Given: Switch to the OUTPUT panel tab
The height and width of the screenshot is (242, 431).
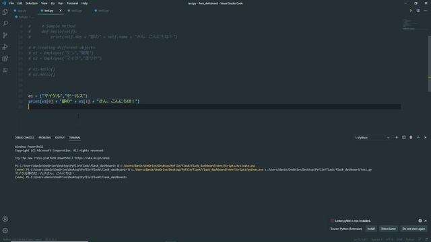Looking at the screenshot, I should 60,137.
